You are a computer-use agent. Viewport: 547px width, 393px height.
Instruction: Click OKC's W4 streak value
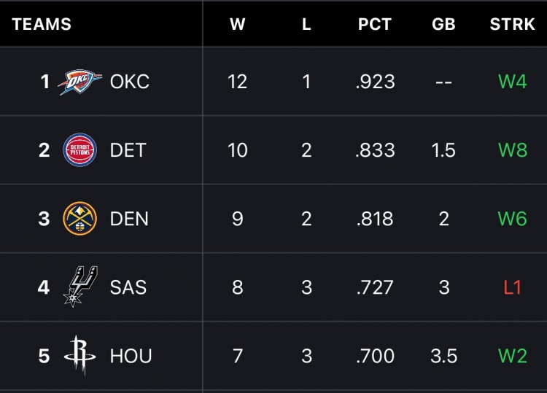pos(512,82)
